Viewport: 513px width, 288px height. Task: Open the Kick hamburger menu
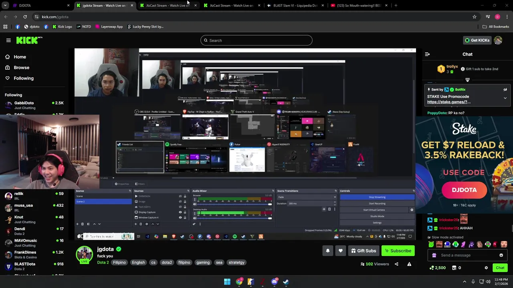pos(8,40)
